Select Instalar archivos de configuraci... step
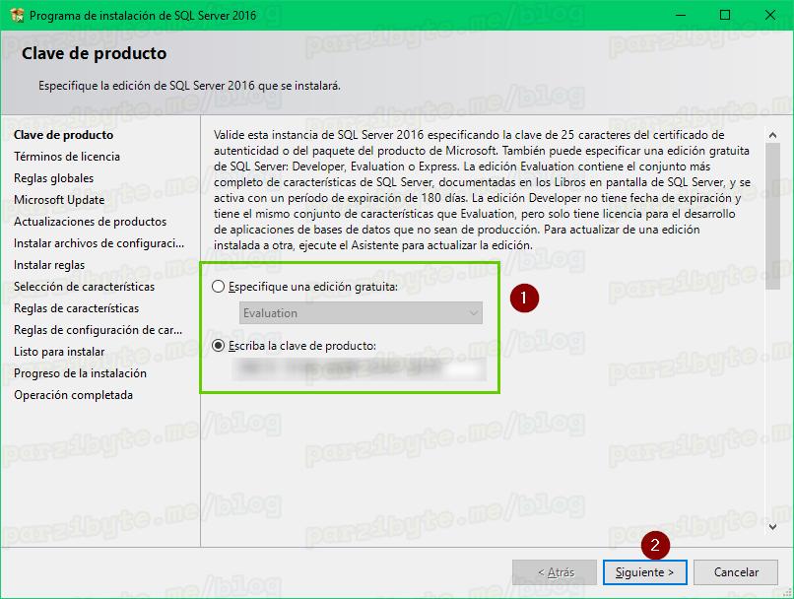The height and width of the screenshot is (599, 794). [x=99, y=243]
